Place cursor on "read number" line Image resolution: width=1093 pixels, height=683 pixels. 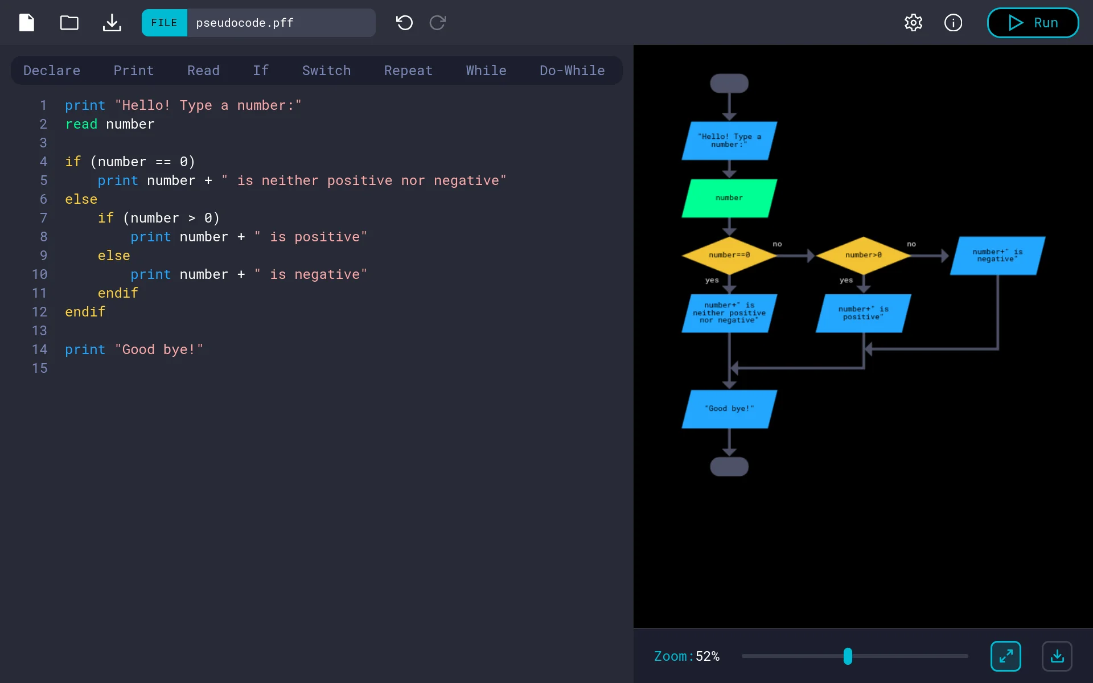[110, 124]
